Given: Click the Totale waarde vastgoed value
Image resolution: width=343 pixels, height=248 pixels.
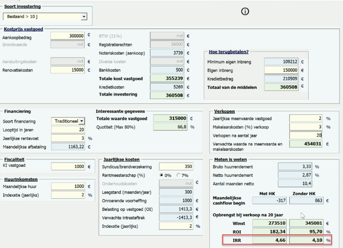Looking at the screenshot, I should [170, 118].
